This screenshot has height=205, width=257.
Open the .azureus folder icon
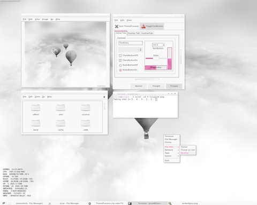86,108
